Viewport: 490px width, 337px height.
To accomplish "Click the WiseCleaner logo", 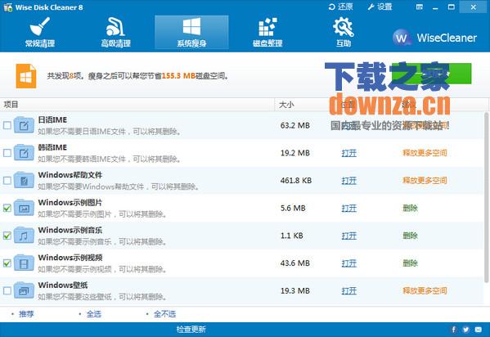I will coord(434,38).
